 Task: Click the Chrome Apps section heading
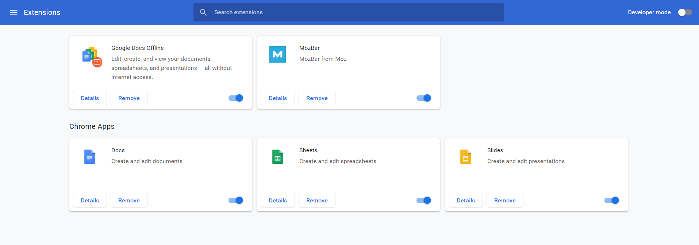coord(92,126)
